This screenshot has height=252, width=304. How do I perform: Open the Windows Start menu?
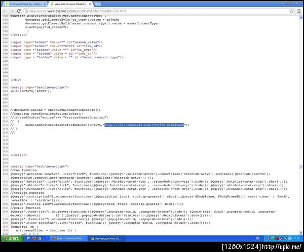pos(12,238)
